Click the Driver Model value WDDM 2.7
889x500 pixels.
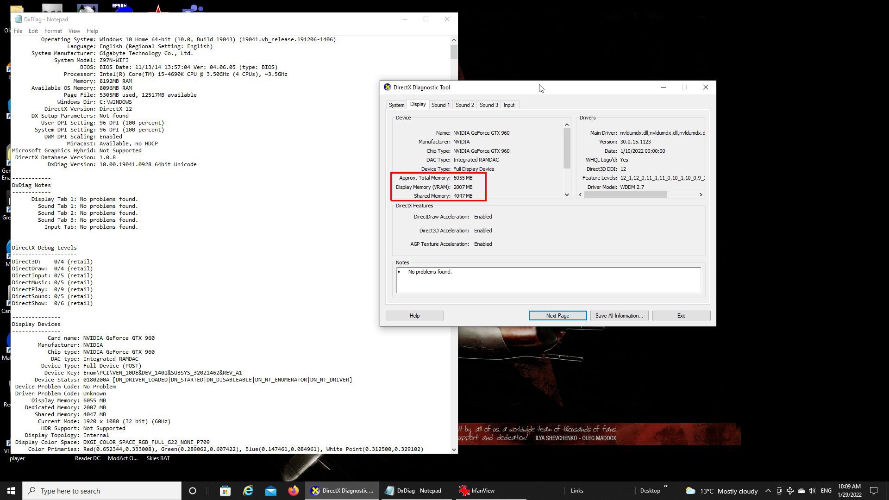tap(632, 187)
